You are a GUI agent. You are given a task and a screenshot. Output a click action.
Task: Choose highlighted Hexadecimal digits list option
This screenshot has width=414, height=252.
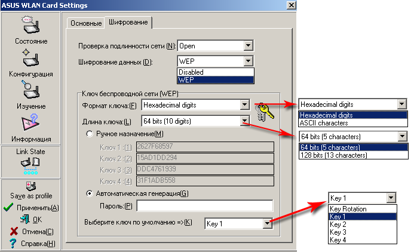pos(353,115)
